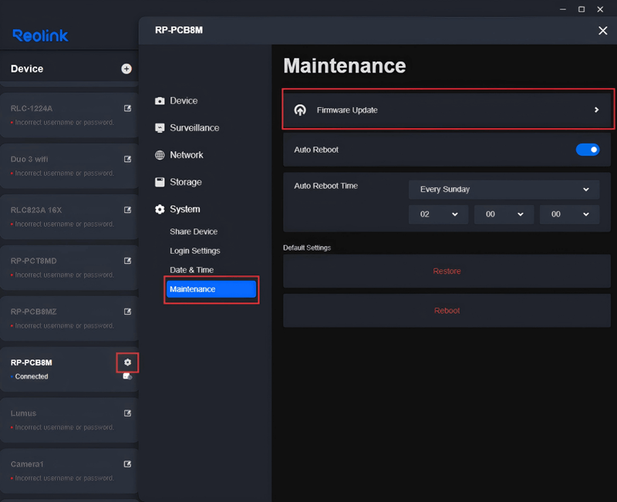Disable the Auto Reboot toggle

click(587, 150)
